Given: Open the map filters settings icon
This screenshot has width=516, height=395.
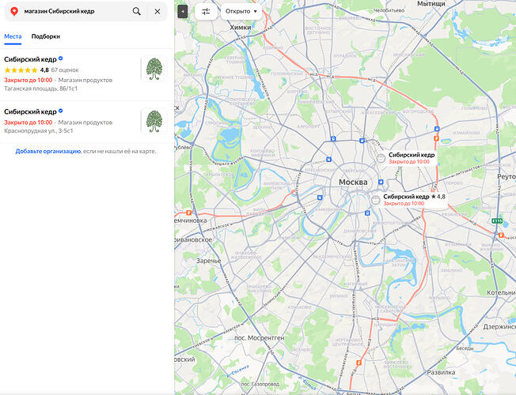Looking at the screenshot, I should [x=206, y=12].
